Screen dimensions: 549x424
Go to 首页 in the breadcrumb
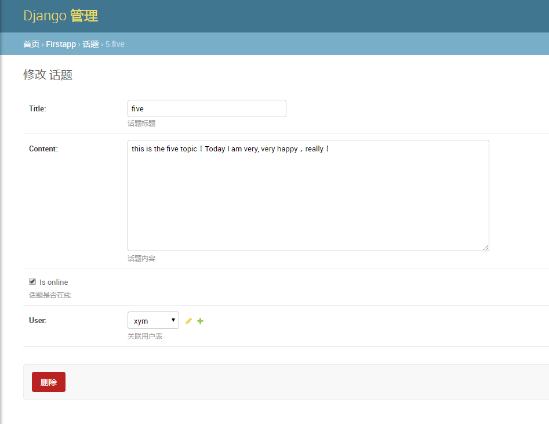(x=31, y=44)
